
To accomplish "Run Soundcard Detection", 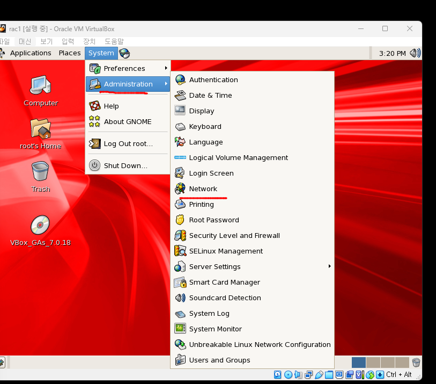I will click(x=252, y=298).
